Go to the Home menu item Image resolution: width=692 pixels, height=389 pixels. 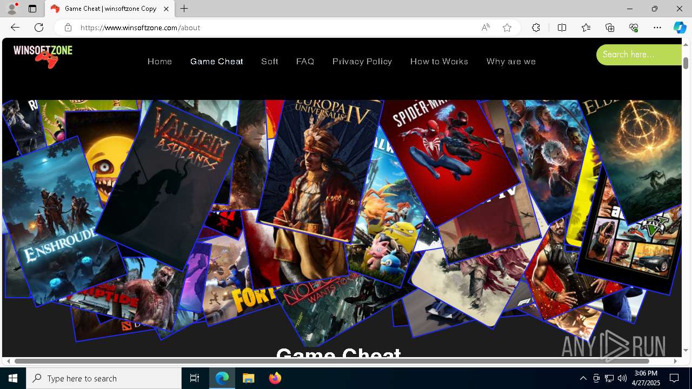pos(159,62)
